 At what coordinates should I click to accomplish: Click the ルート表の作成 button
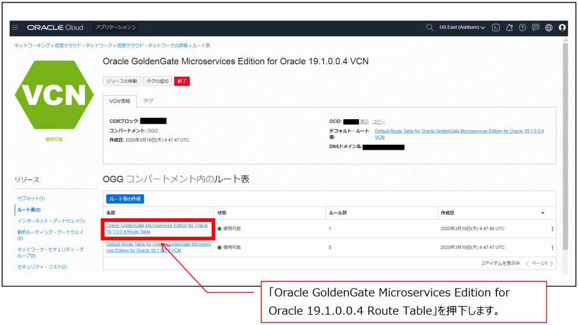125,199
